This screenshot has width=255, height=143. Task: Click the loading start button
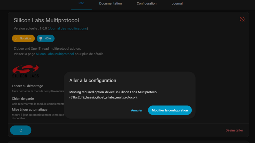(x=21, y=130)
